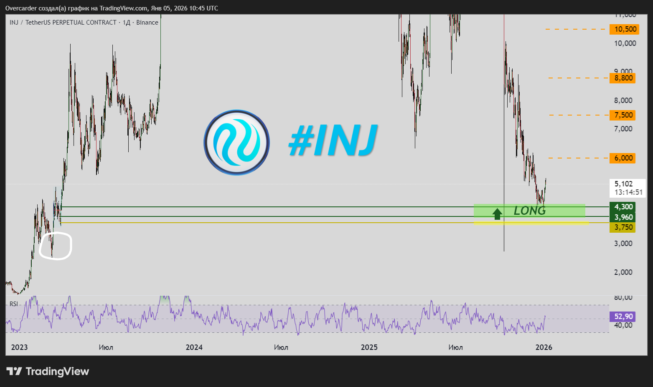Click the 6,000 orange target price label
Screen dimensions: 653x387
pos(623,158)
